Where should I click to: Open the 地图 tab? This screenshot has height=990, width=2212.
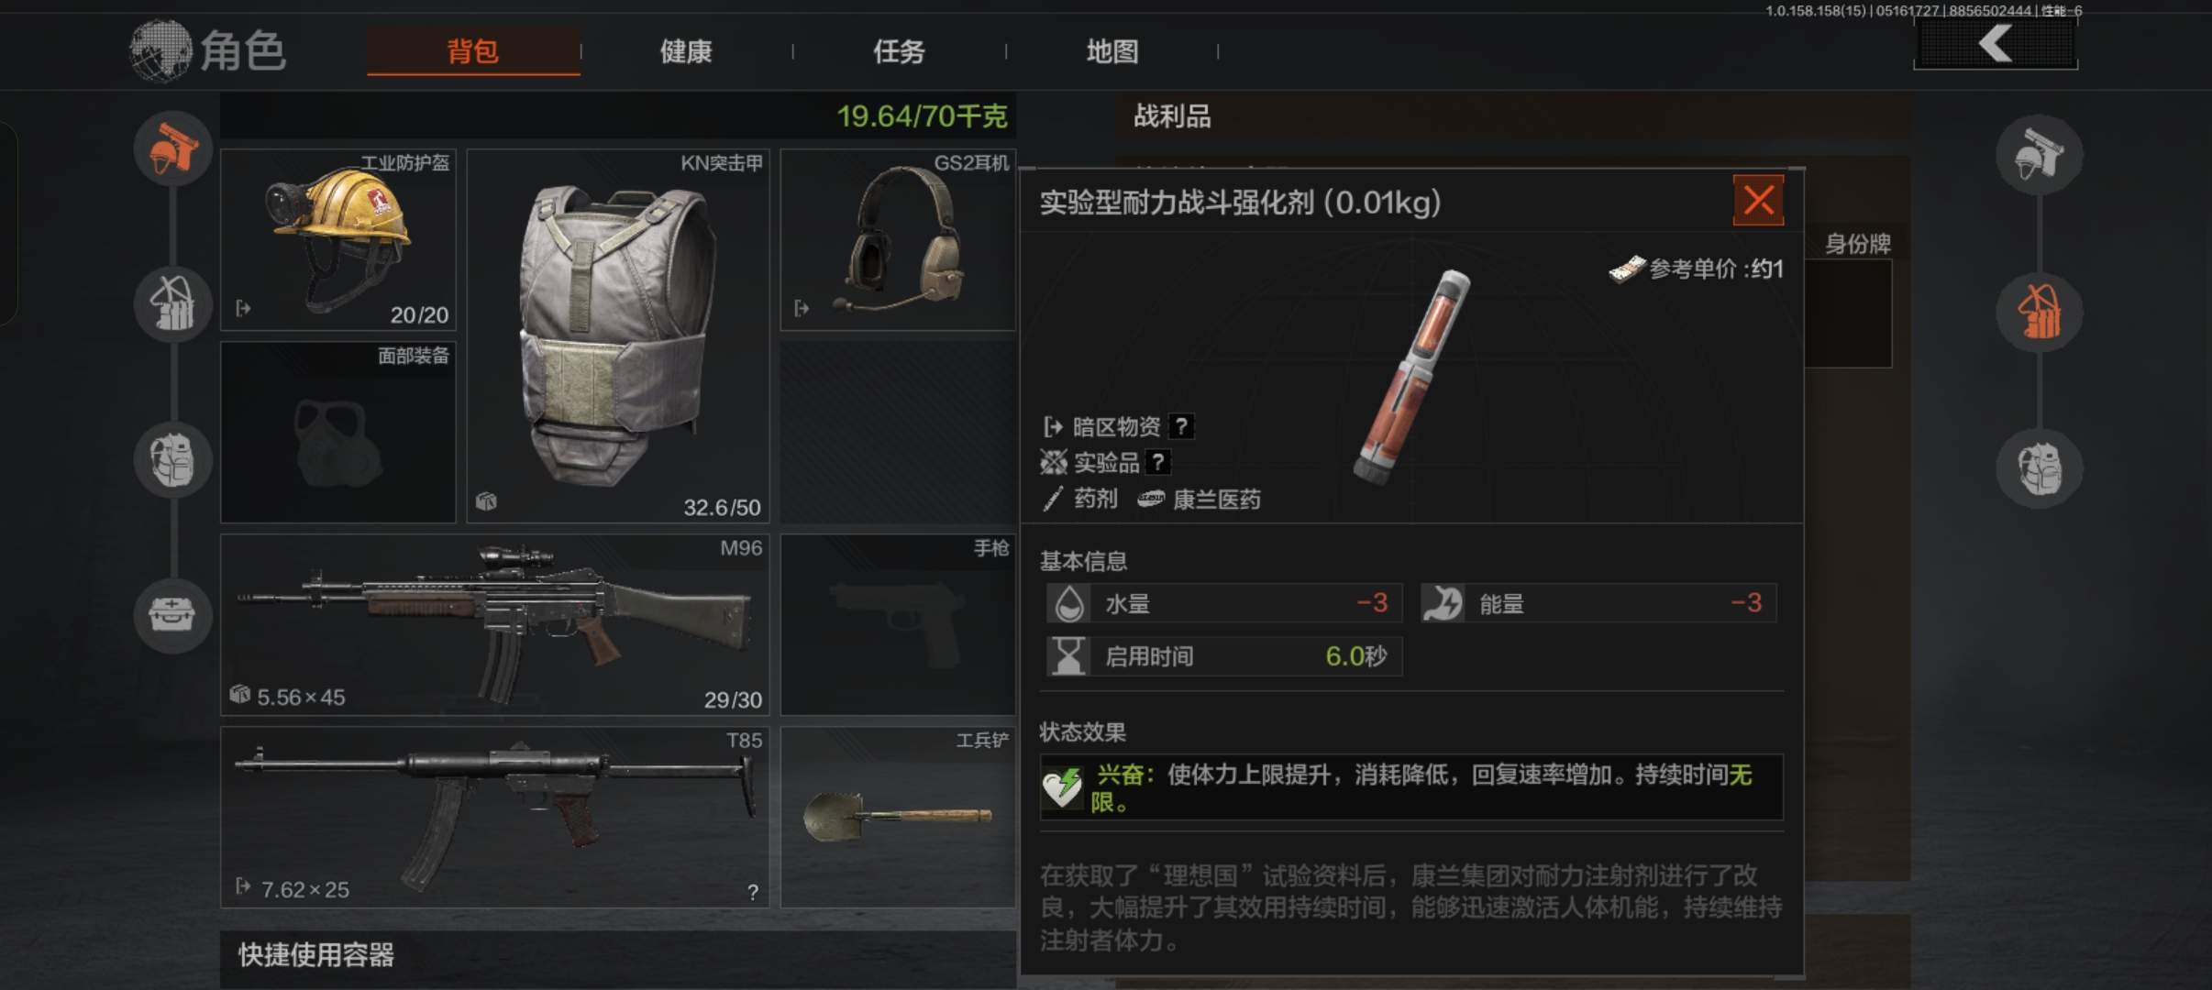coord(1112,51)
